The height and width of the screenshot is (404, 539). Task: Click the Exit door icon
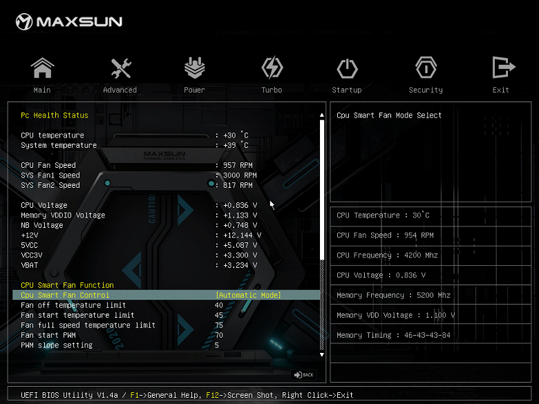point(501,68)
